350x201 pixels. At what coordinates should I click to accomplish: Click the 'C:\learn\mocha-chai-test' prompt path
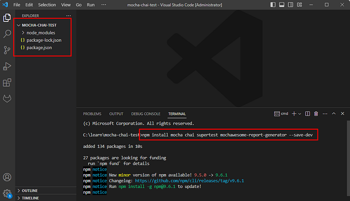pyautogui.click(x=111, y=135)
